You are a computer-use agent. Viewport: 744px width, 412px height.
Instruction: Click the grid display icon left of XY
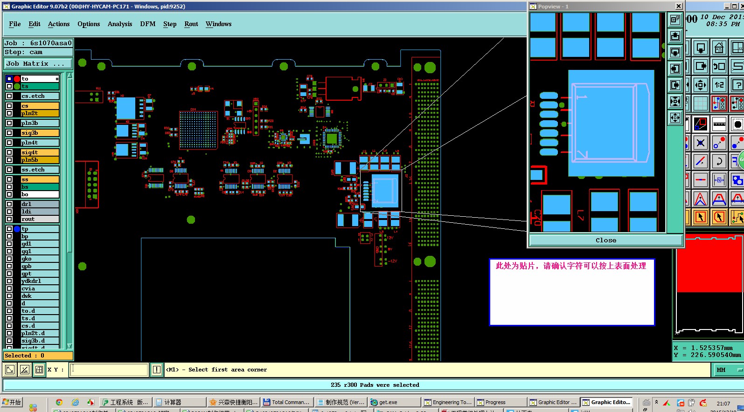pos(39,370)
